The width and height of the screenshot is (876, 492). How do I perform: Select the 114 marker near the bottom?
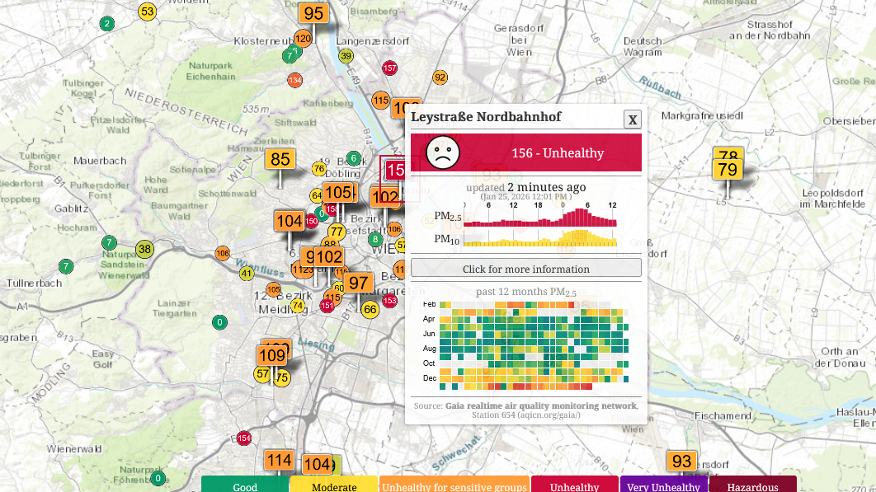click(x=279, y=459)
